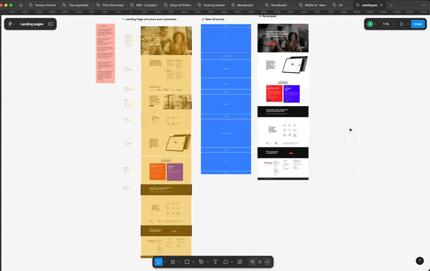This screenshot has height=271, width=430.
Task: Expand Pen tool options arrow
Action: pos(207,262)
